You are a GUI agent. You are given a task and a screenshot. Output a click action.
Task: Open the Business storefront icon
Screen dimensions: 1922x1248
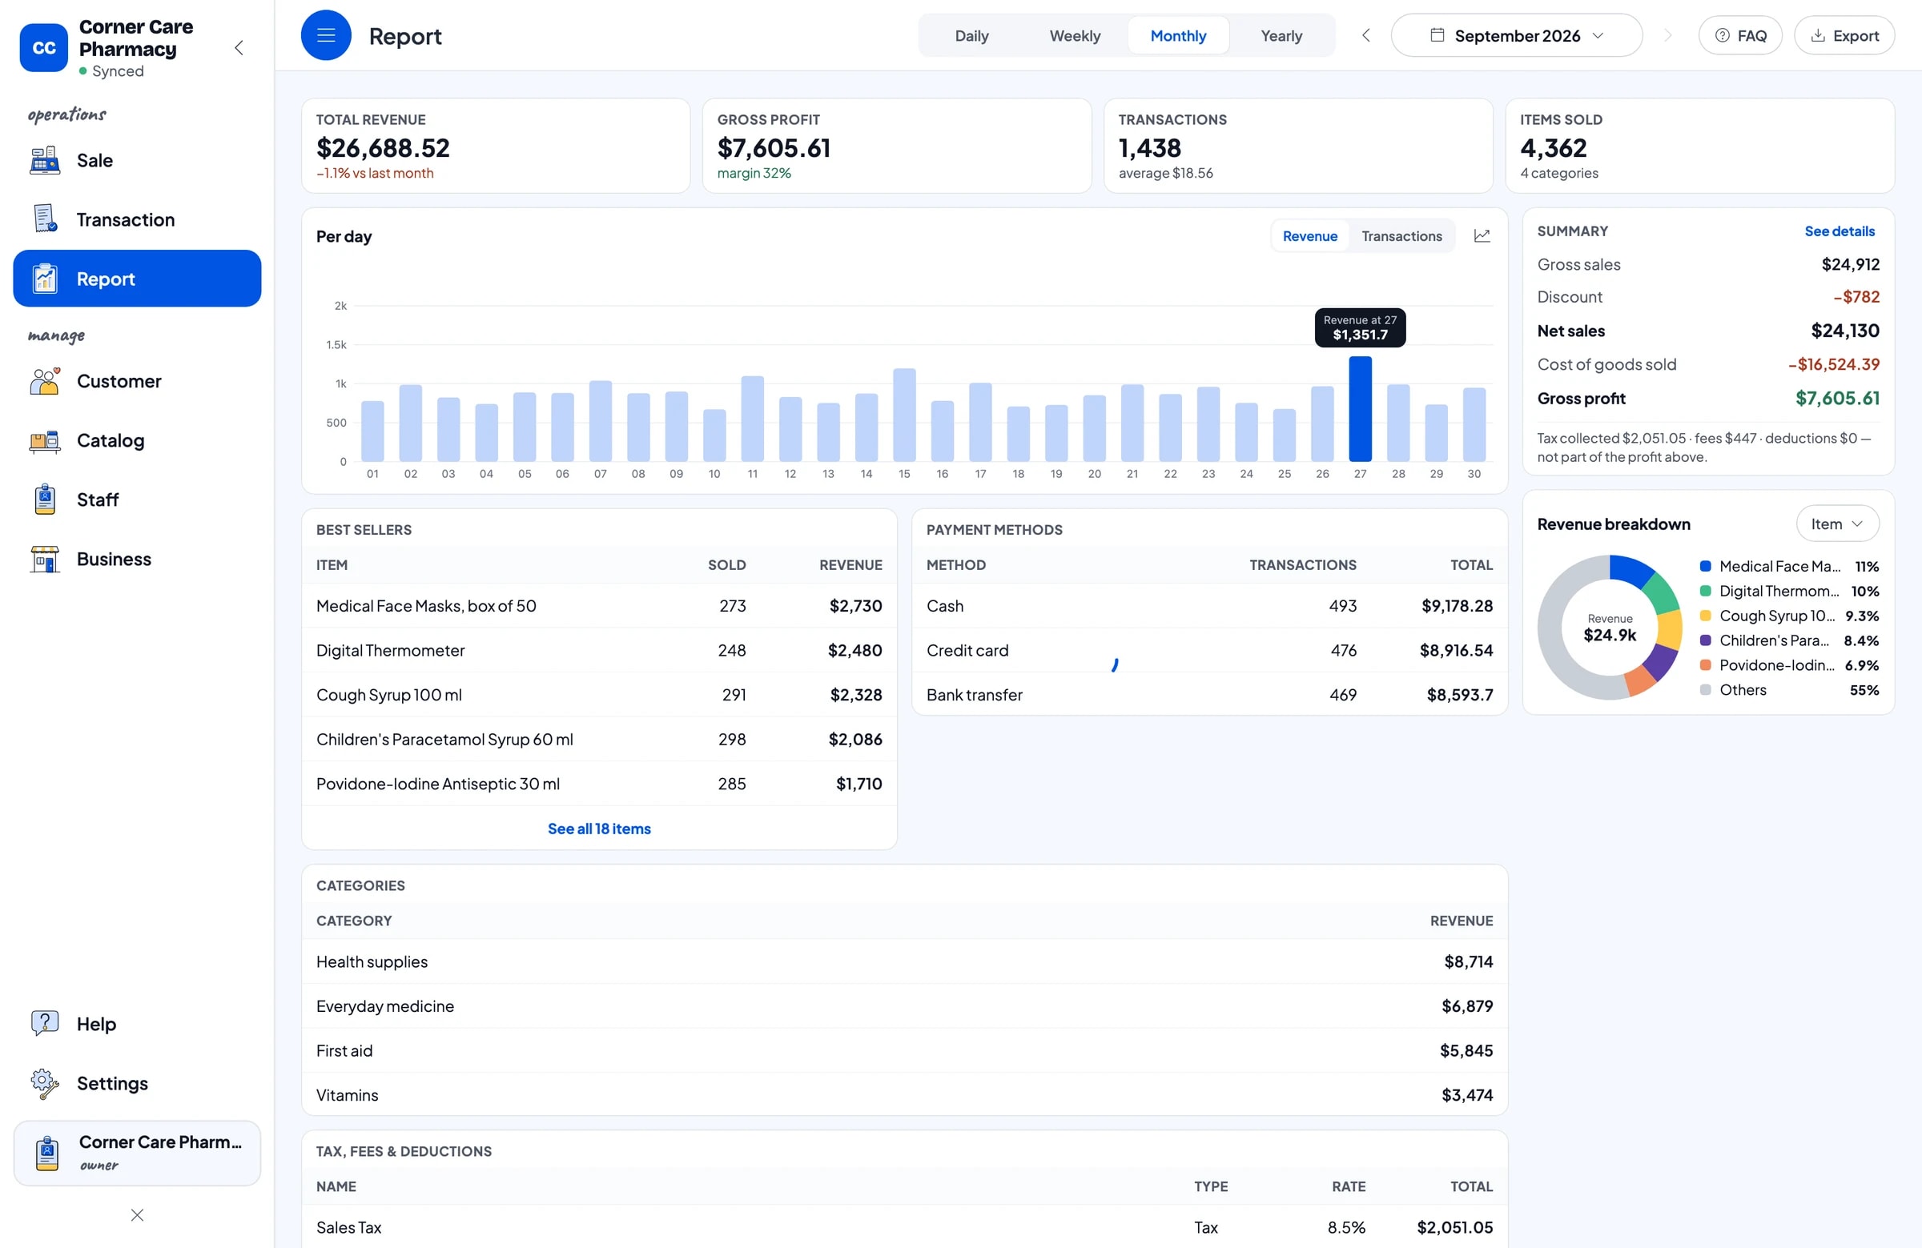(44, 559)
